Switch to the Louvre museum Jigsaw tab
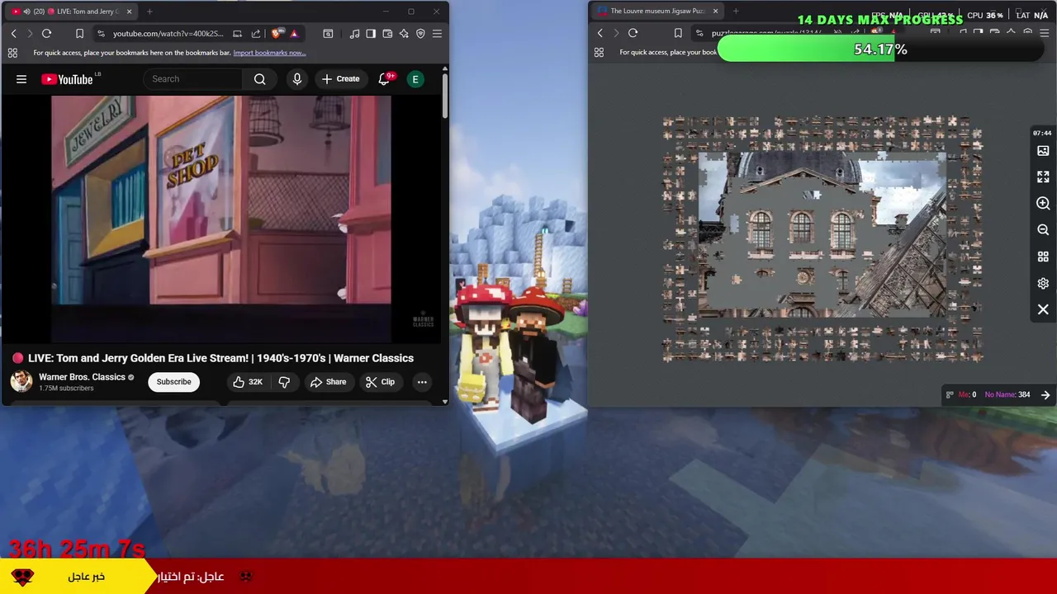The image size is (1057, 594). click(657, 12)
